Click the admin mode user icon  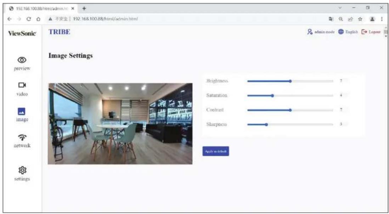click(310, 32)
